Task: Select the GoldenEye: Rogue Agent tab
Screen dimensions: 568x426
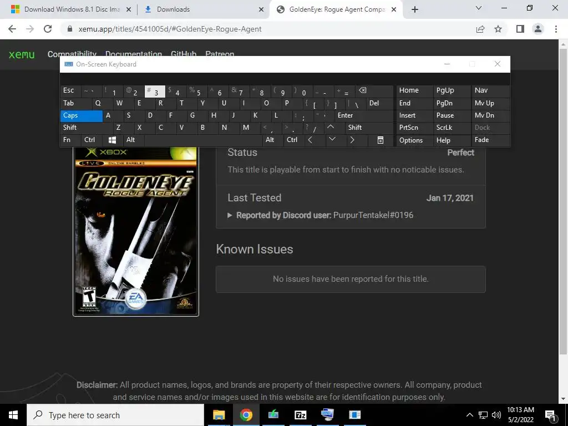Action: tap(337, 9)
